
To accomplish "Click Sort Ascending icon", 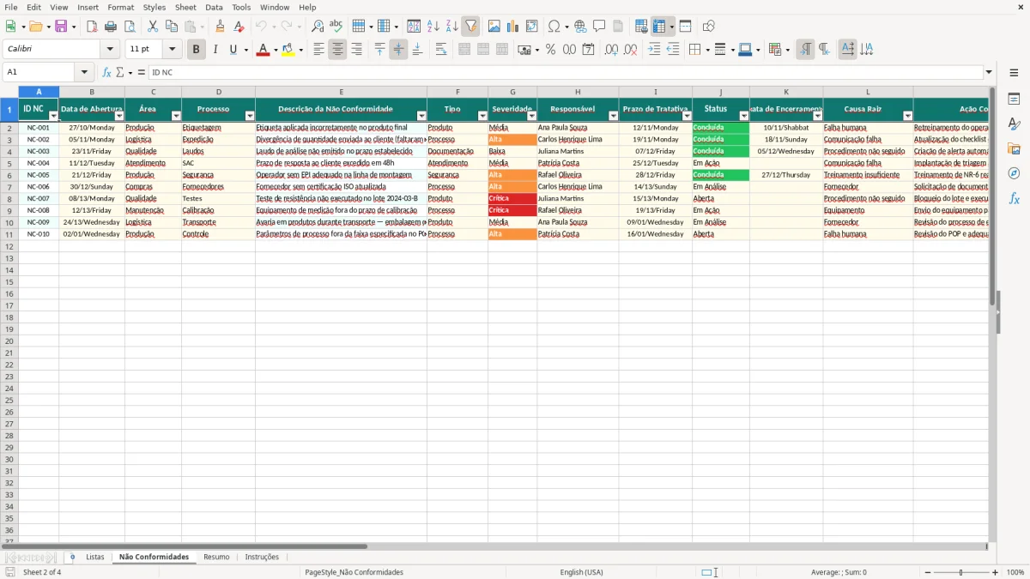I will 433,27.
